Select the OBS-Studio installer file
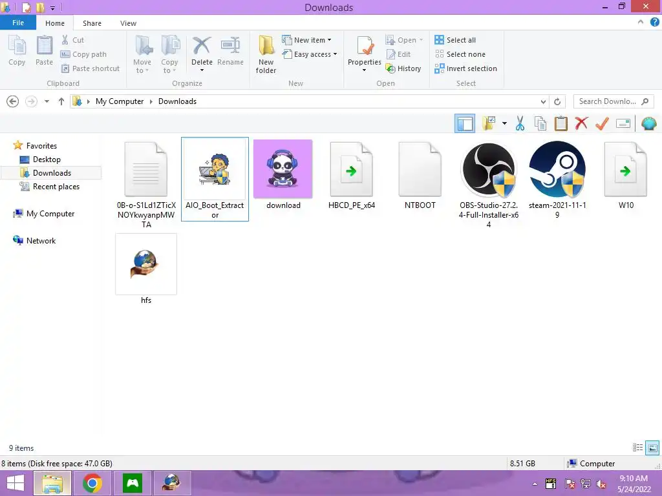662x496 pixels. click(489, 185)
